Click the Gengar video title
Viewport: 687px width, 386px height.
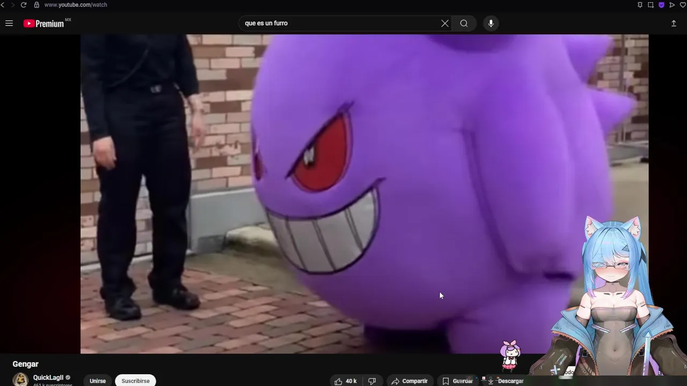(26, 364)
